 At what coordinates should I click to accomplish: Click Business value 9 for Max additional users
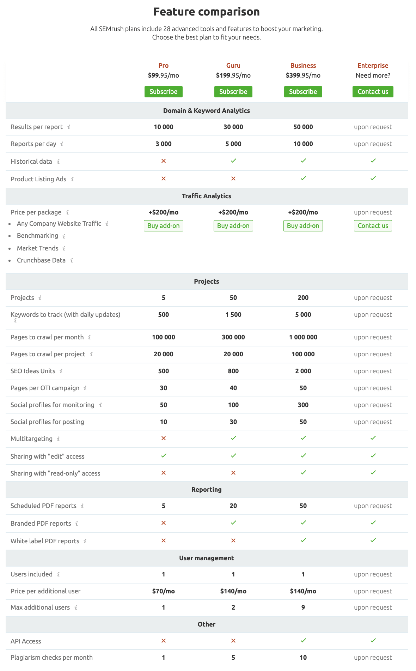click(x=303, y=607)
